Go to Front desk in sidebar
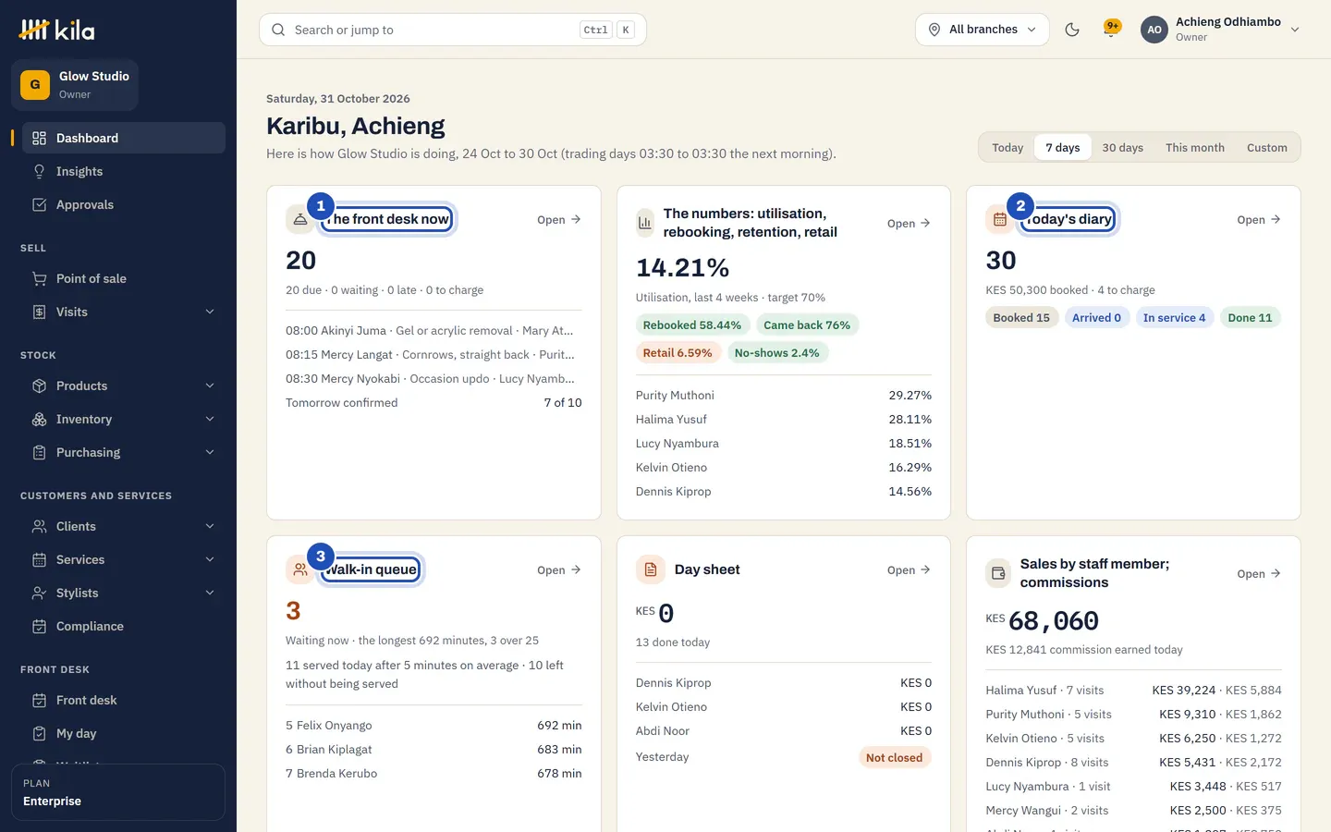1331x832 pixels. 124,700
